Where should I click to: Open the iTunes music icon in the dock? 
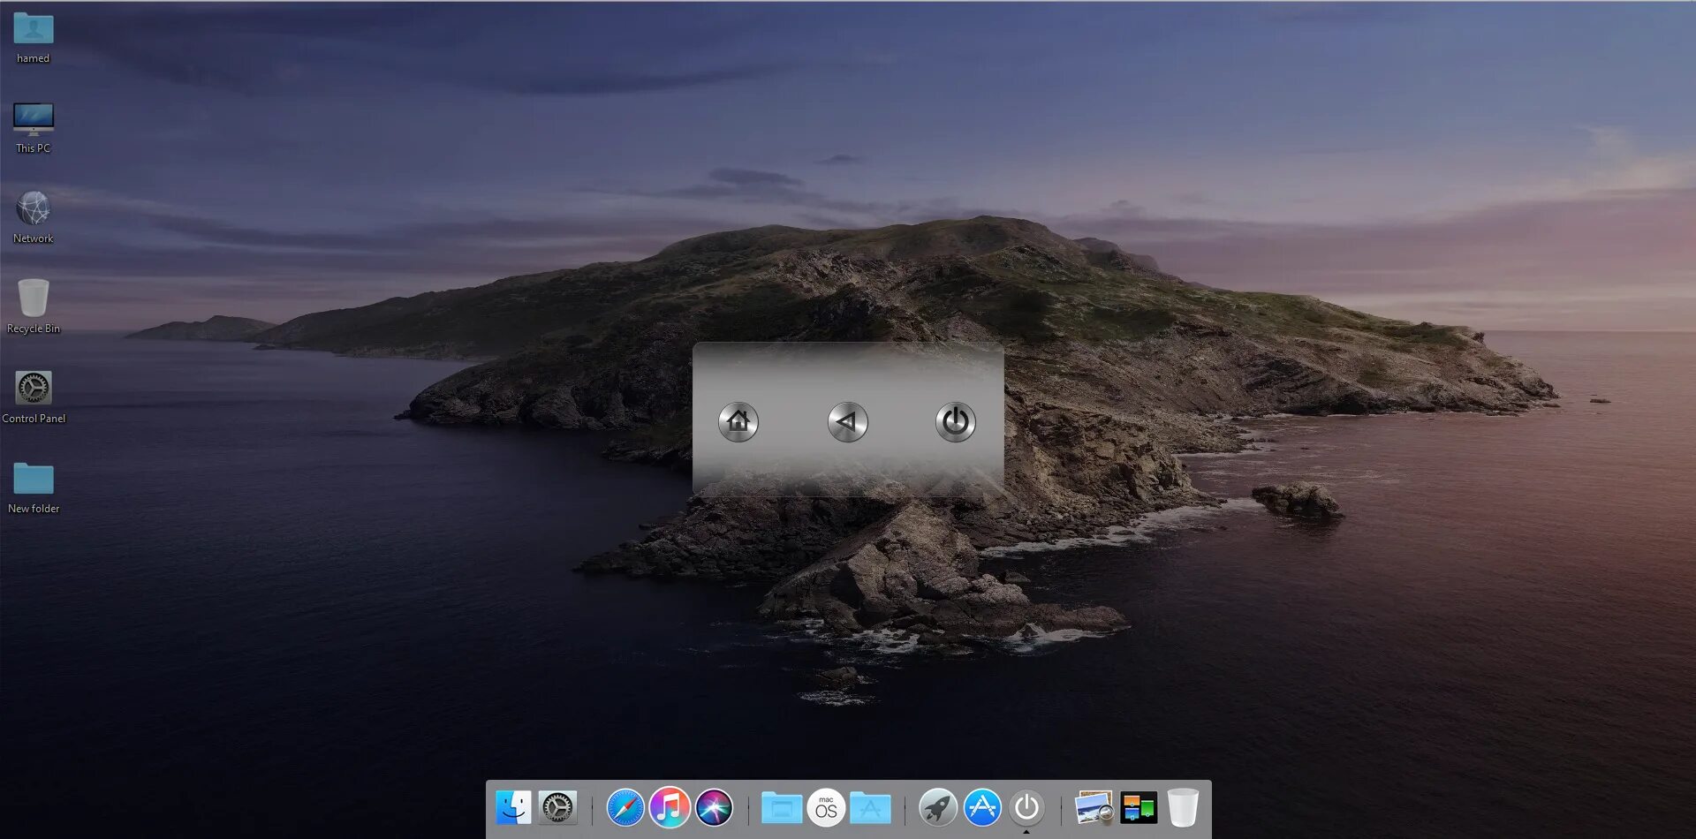point(670,807)
